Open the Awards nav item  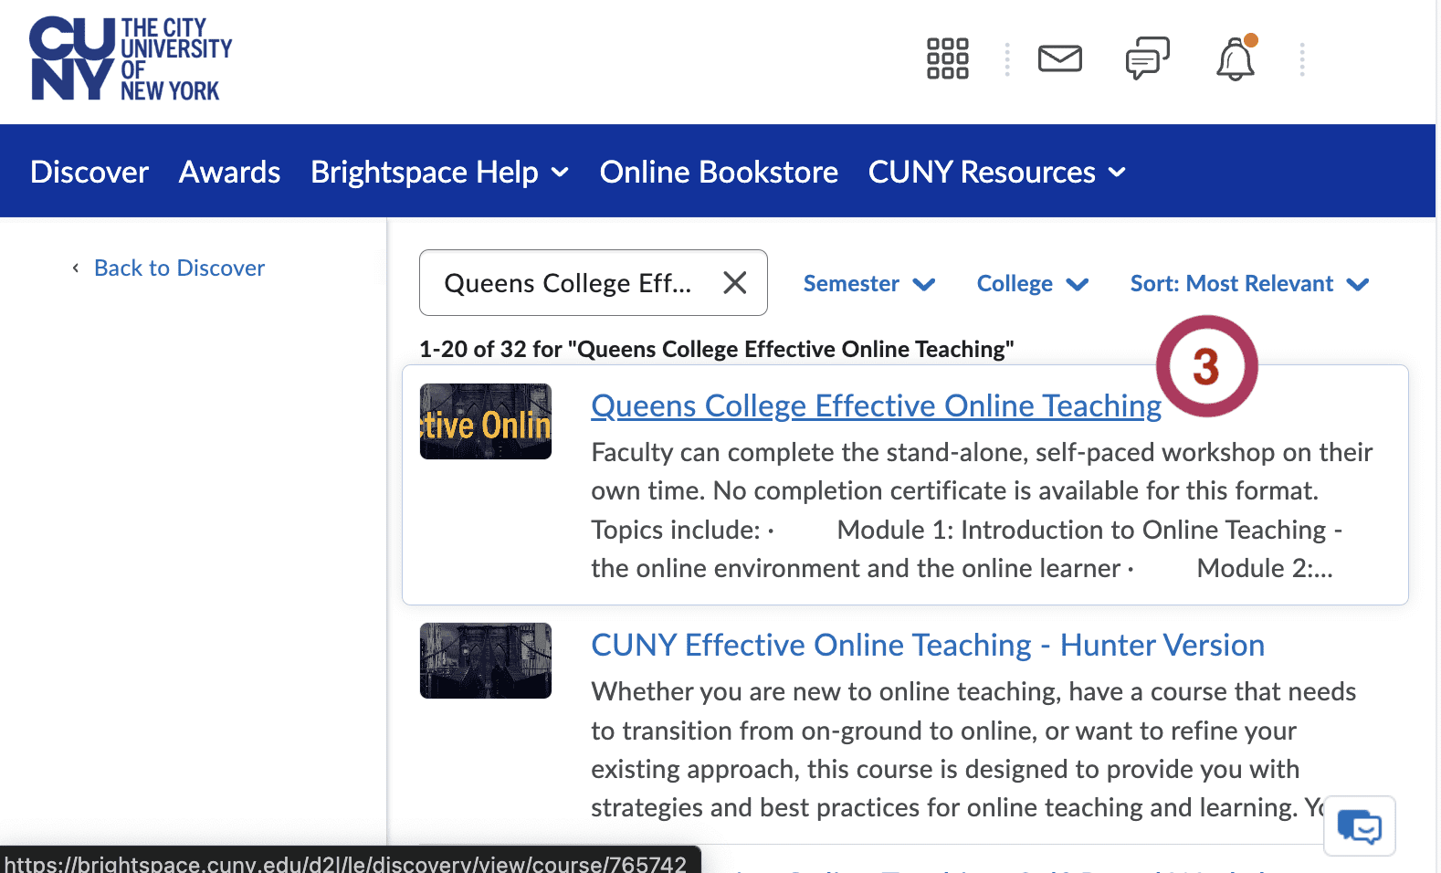[x=229, y=172]
